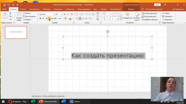Click the numbered list icon

click(82, 14)
